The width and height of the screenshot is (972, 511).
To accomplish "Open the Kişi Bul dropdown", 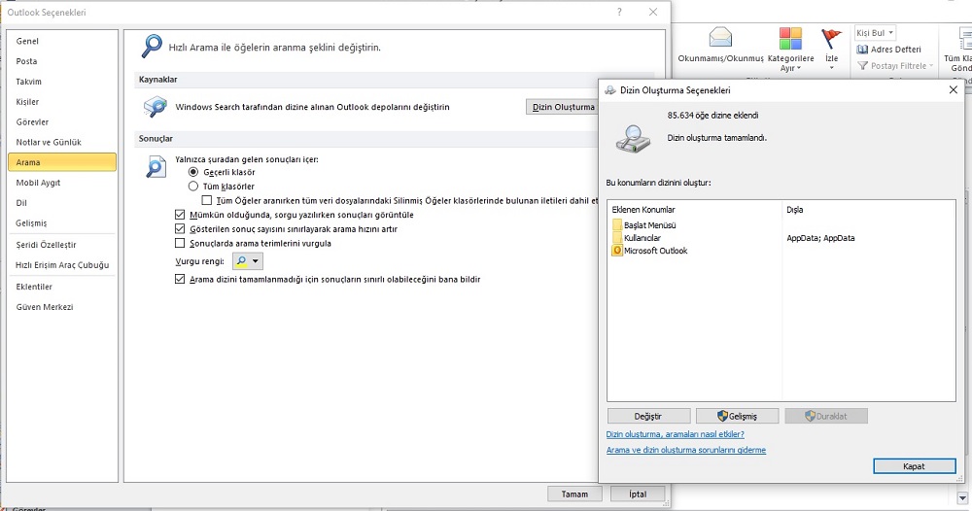I will pyautogui.click(x=876, y=33).
